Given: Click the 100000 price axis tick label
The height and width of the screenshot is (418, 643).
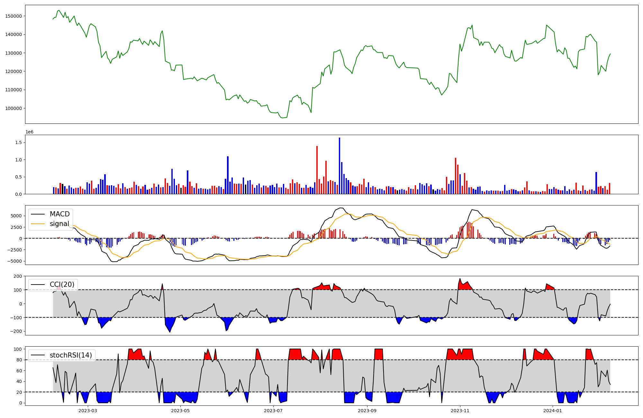Looking at the screenshot, I should click(x=14, y=108).
